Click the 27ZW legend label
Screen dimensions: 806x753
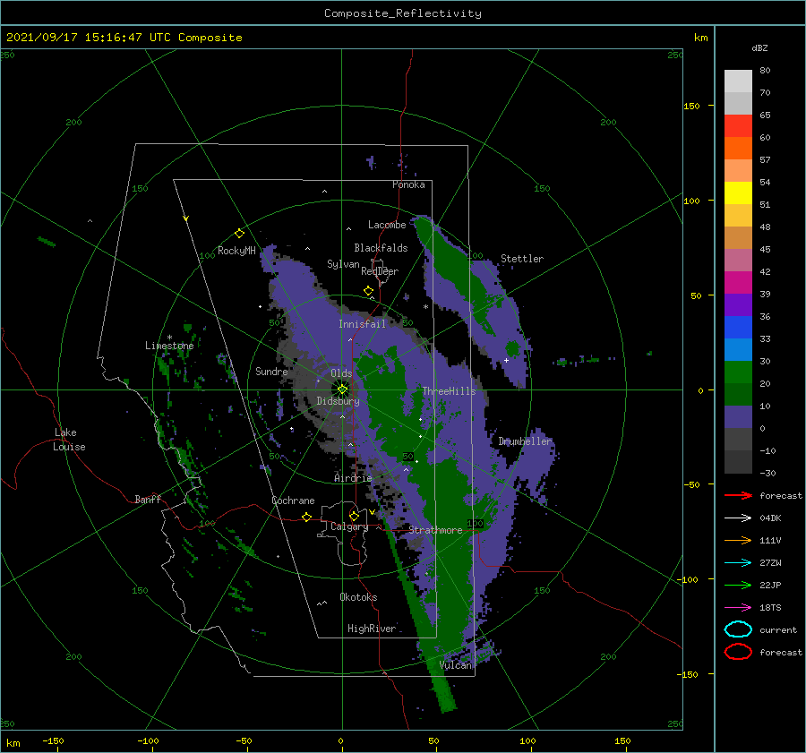(x=770, y=562)
